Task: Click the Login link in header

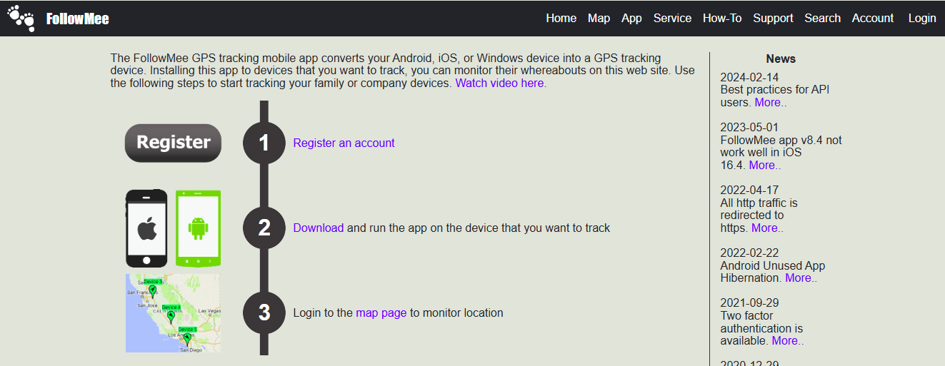Action: (x=921, y=19)
